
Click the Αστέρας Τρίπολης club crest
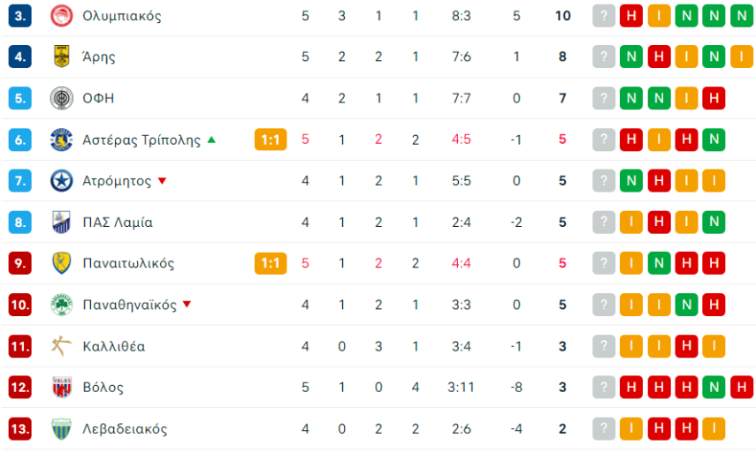coord(61,140)
